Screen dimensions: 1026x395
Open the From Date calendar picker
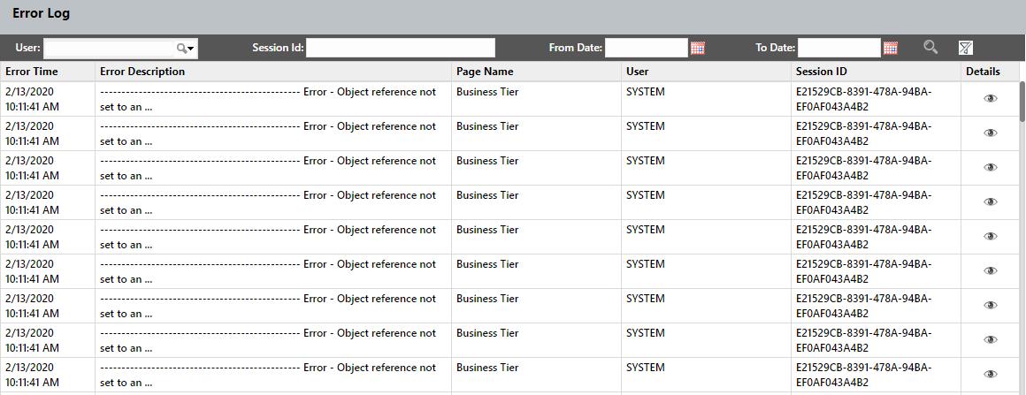pos(698,48)
